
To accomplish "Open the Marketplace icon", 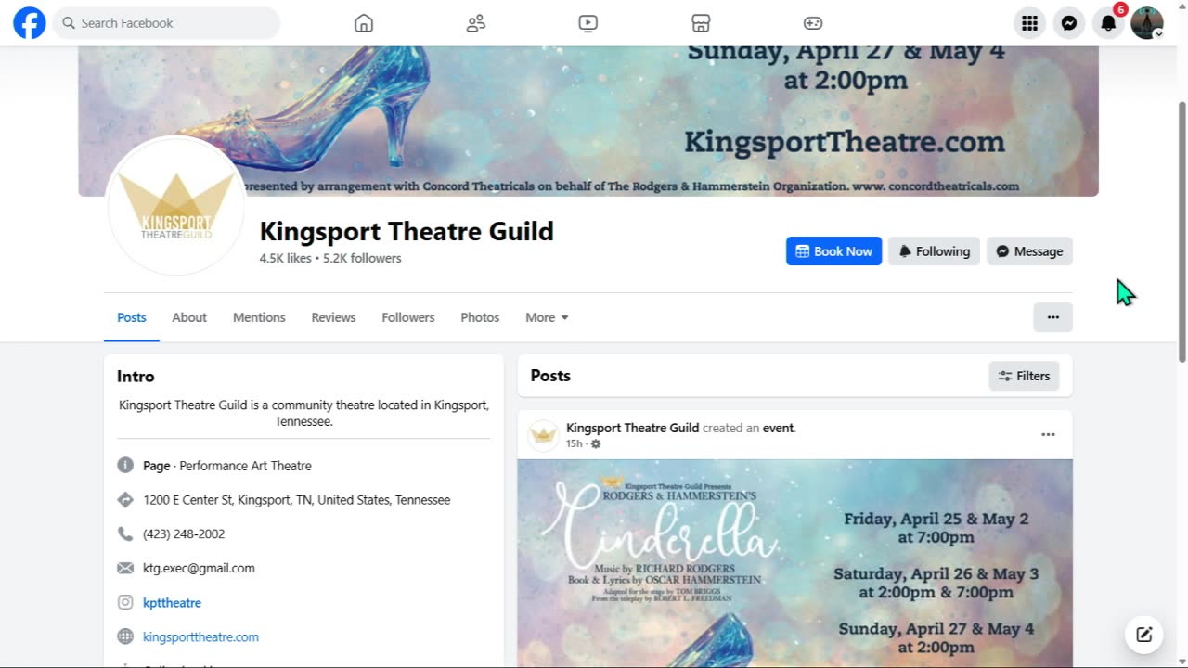I will 701,23.
